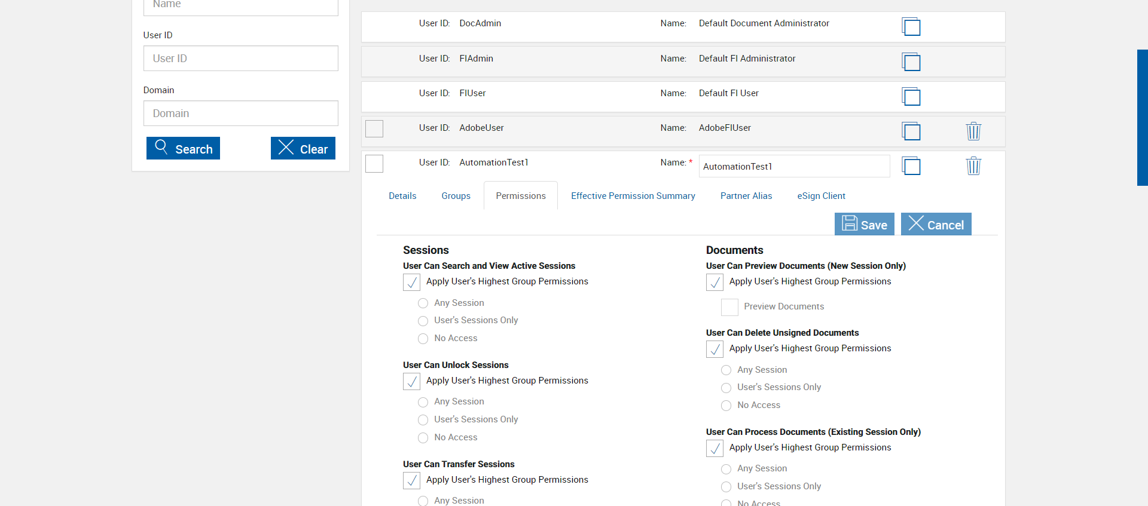Click the copy icon for FIUser row
This screenshot has width=1148, height=506.
[x=911, y=96]
